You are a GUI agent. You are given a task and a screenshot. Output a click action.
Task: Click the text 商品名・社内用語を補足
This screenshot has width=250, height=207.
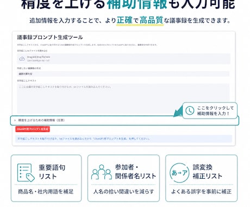click(46, 192)
